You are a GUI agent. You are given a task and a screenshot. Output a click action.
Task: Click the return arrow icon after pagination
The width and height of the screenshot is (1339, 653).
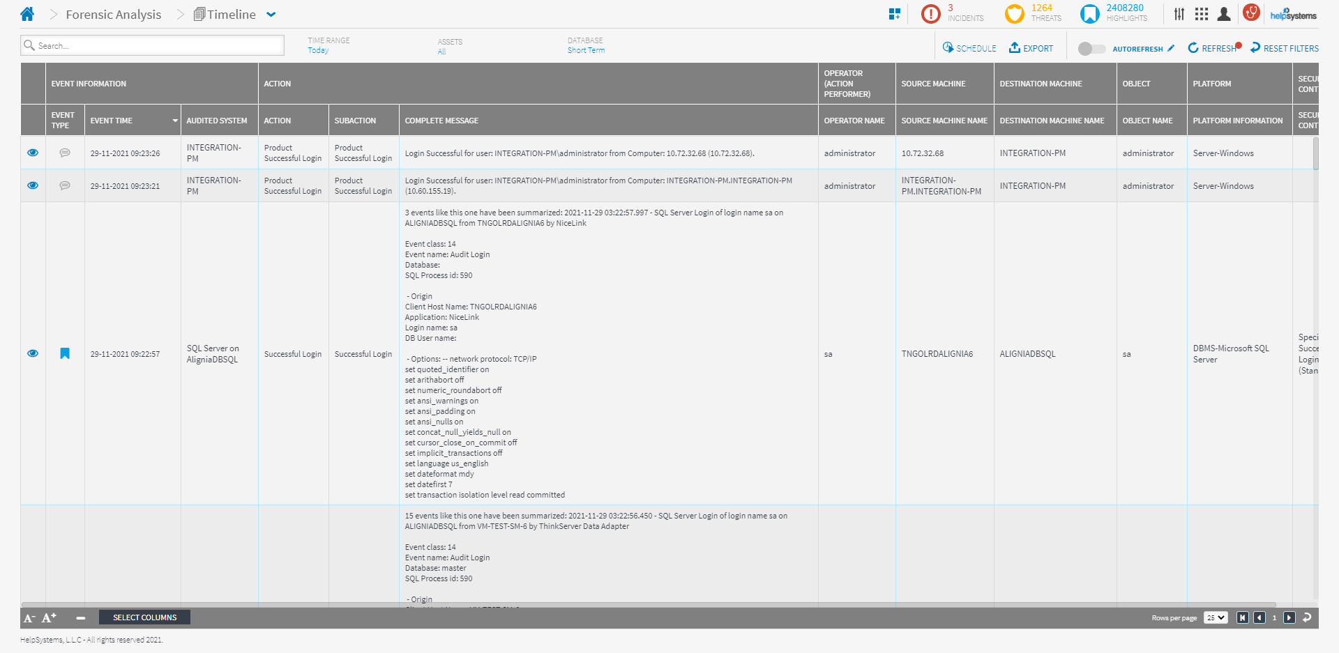pyautogui.click(x=1307, y=617)
